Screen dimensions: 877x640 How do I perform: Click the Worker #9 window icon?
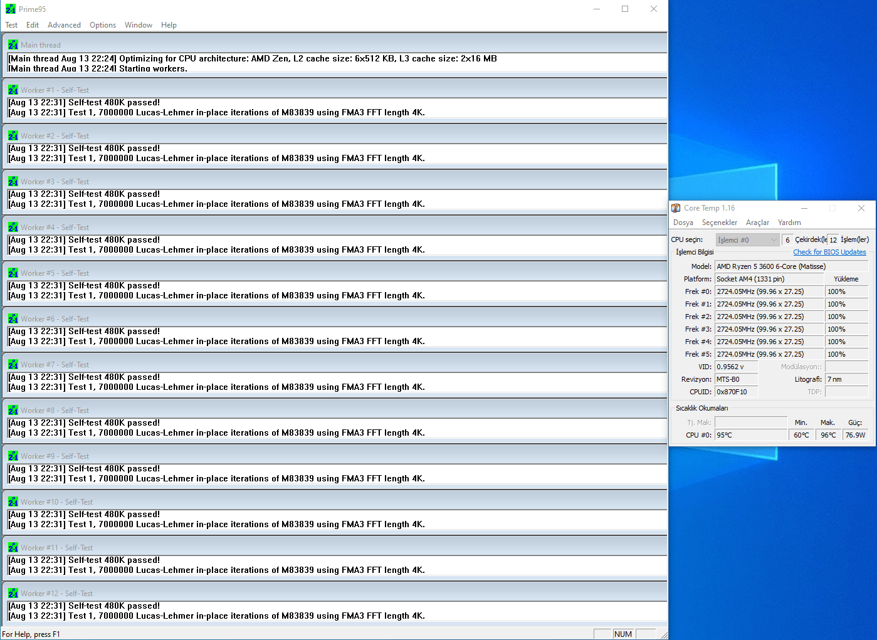(x=13, y=456)
